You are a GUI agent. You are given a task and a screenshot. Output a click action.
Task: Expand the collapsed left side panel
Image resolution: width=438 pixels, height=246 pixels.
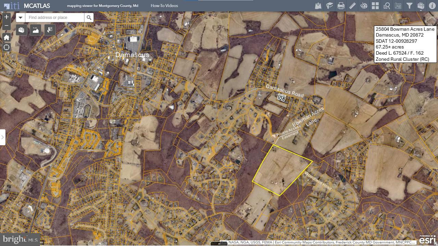3,137
